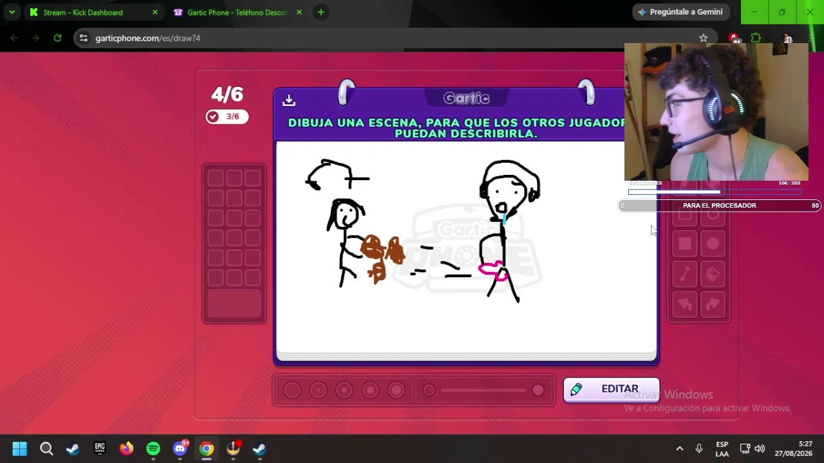
Task: Reload the Gartic Phone page
Action: click(57, 38)
